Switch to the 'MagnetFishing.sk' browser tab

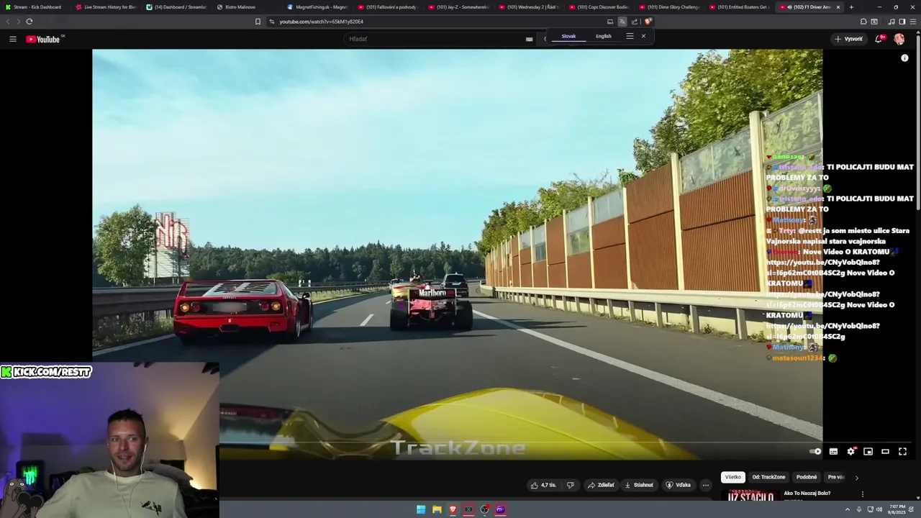point(317,7)
